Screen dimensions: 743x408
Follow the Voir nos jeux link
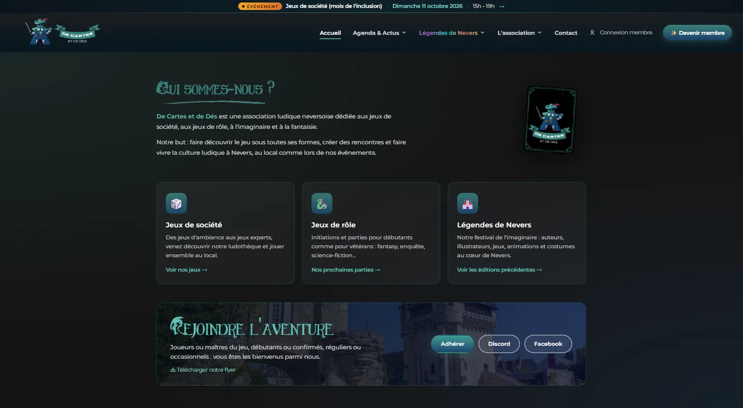tap(186, 270)
